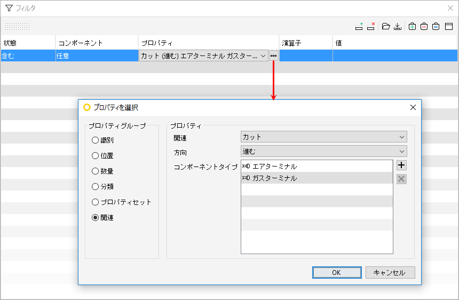The height and width of the screenshot is (300, 459).
Task: Click the プロパティ column header
Action: [209, 43]
